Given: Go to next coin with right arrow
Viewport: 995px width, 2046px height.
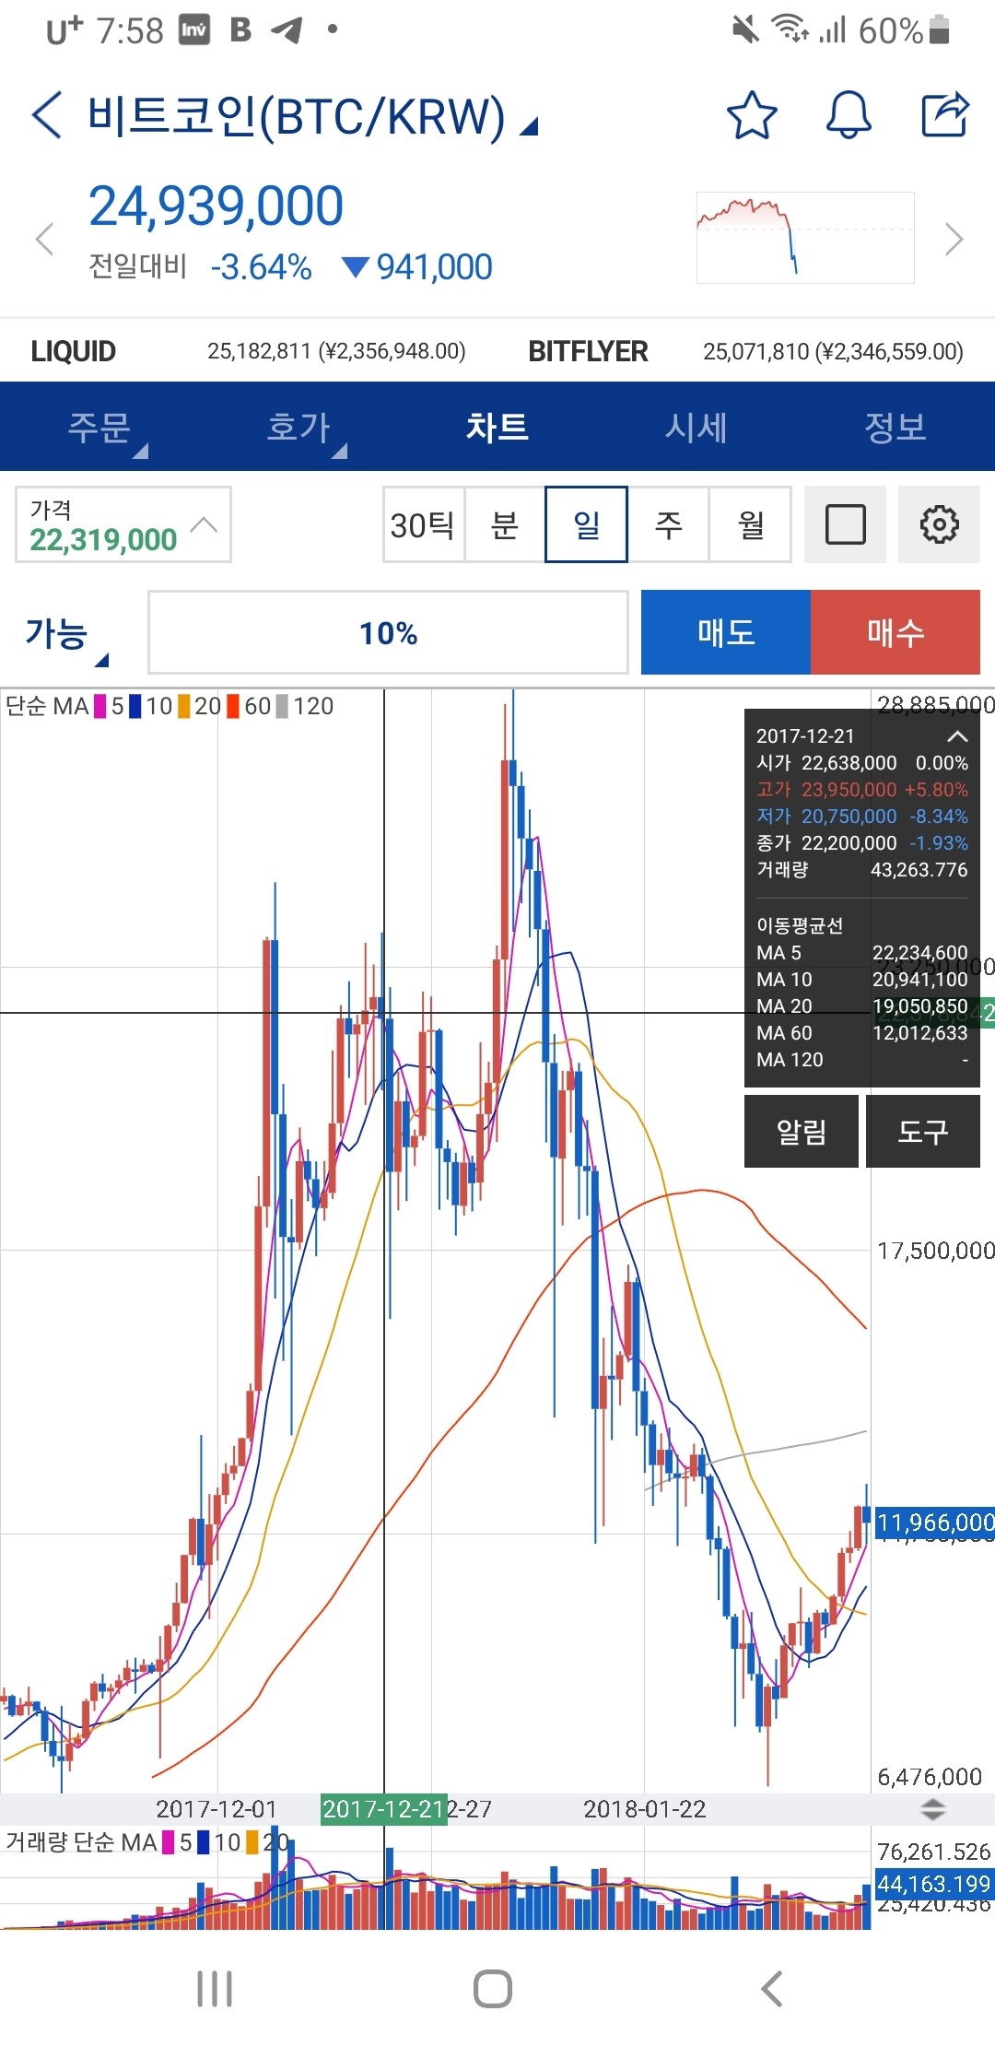Looking at the screenshot, I should [954, 240].
